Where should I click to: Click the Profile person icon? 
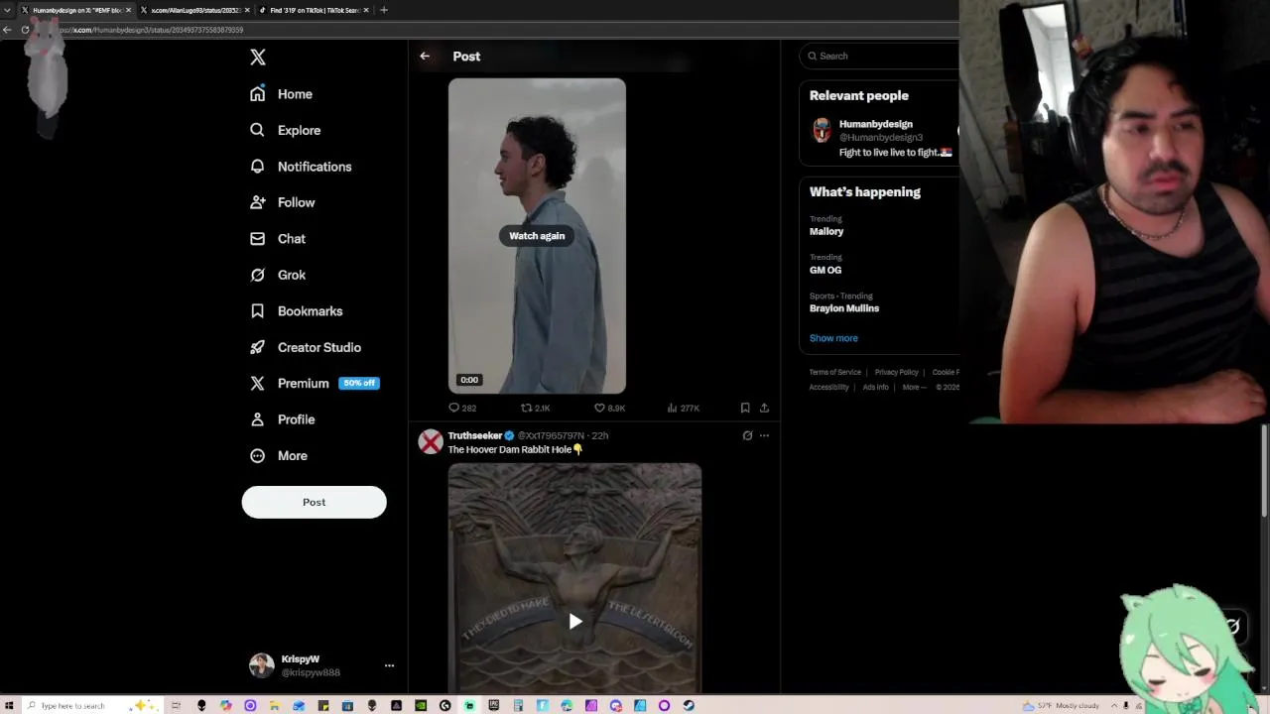pyautogui.click(x=258, y=419)
